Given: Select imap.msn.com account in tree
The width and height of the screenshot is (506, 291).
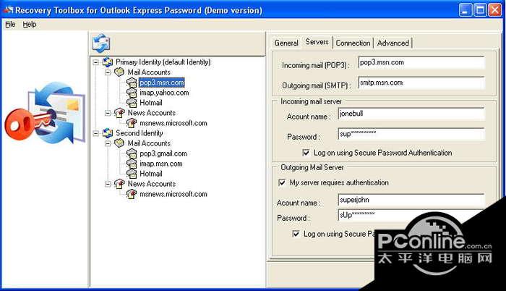Looking at the screenshot, I should pyautogui.click(x=161, y=164).
